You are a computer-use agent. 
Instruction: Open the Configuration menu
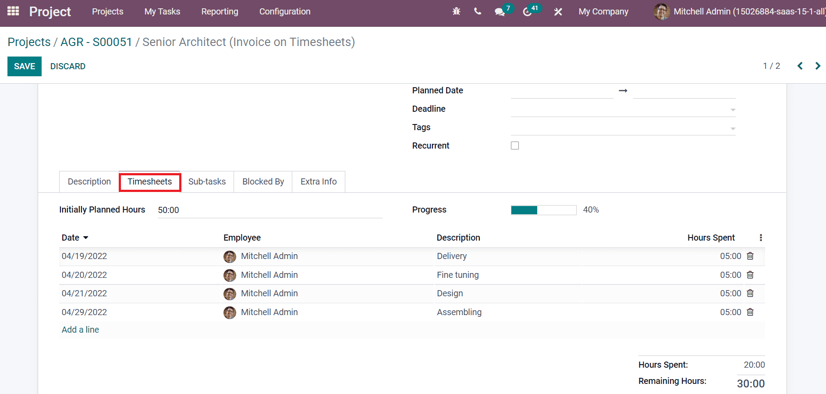pos(285,11)
